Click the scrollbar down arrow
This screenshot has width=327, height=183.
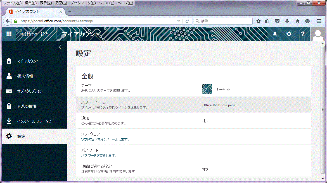pos(323,179)
